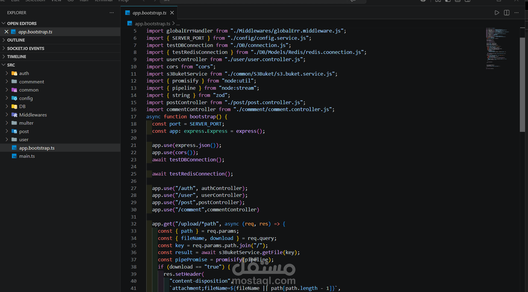Click line number 32 in the gutter
This screenshot has height=292, width=528.
click(134, 224)
